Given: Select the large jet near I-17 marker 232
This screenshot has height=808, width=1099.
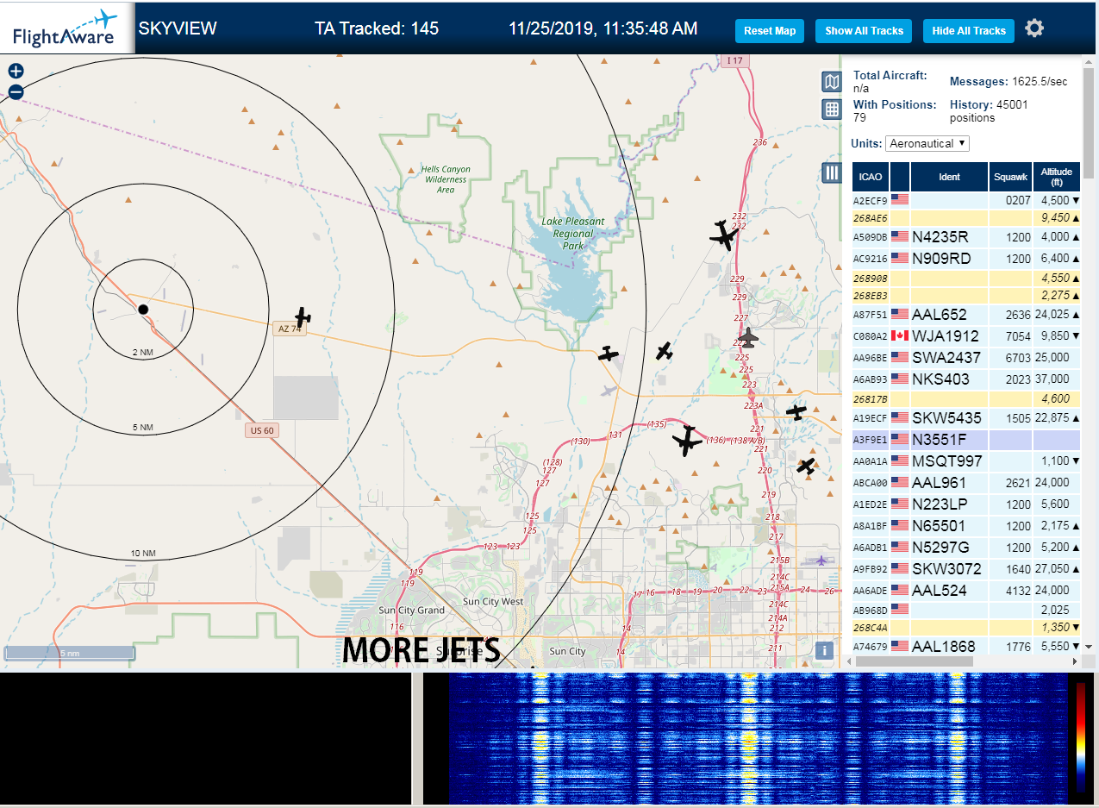Looking at the screenshot, I should coord(724,235).
